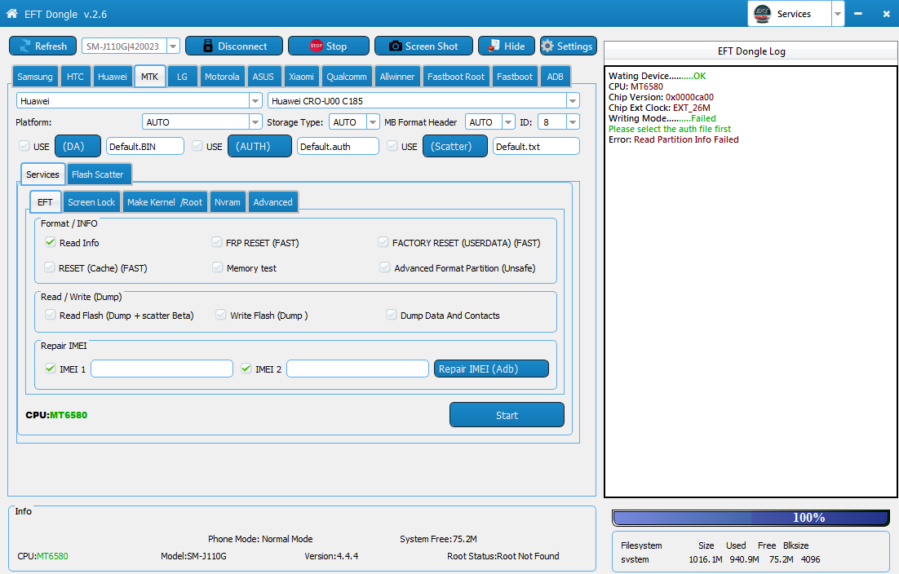This screenshot has width=899, height=574.
Task: Switch to the Samsung tab
Action: coord(35,77)
